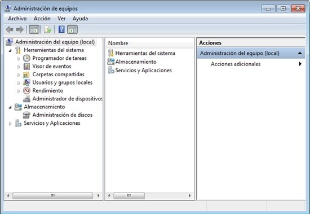Open the Acciones adicionales submenu arrow
The width and height of the screenshot is (310, 214).
(x=300, y=64)
